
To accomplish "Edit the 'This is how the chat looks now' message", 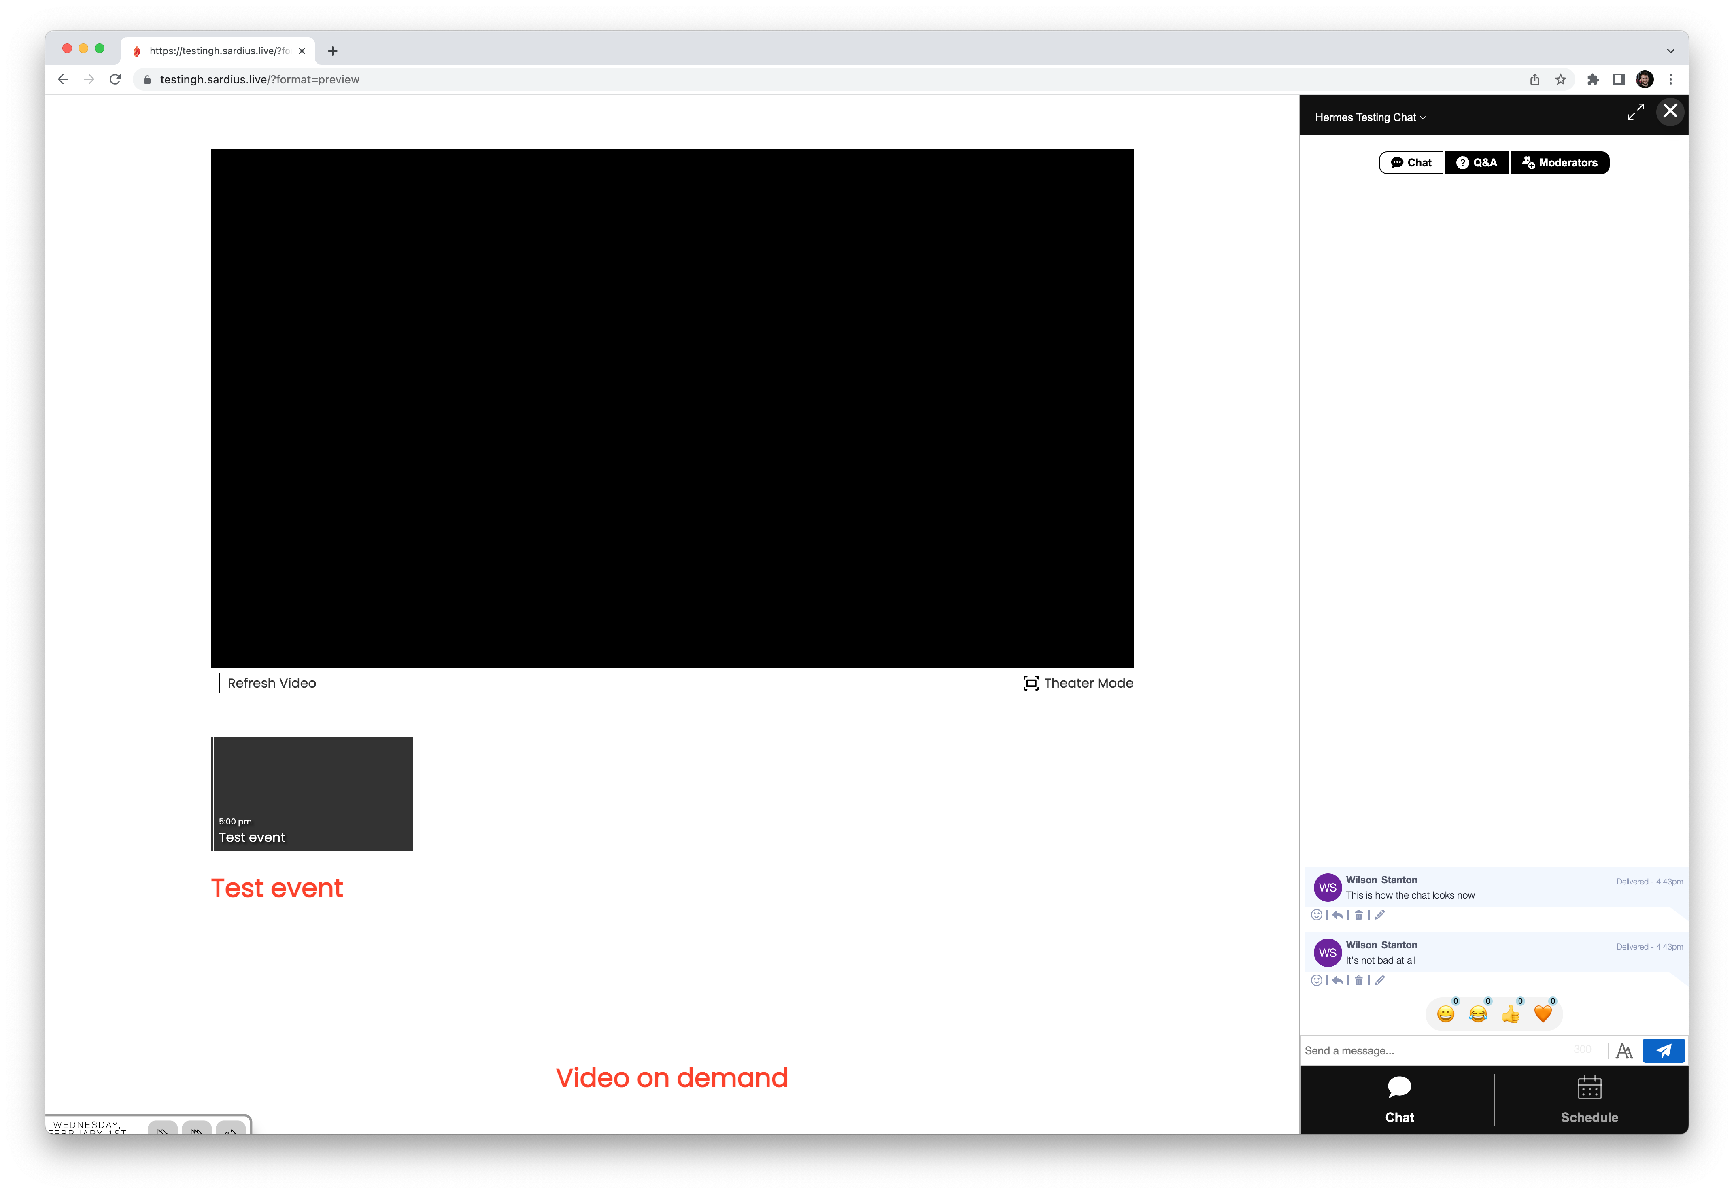I will [x=1379, y=915].
